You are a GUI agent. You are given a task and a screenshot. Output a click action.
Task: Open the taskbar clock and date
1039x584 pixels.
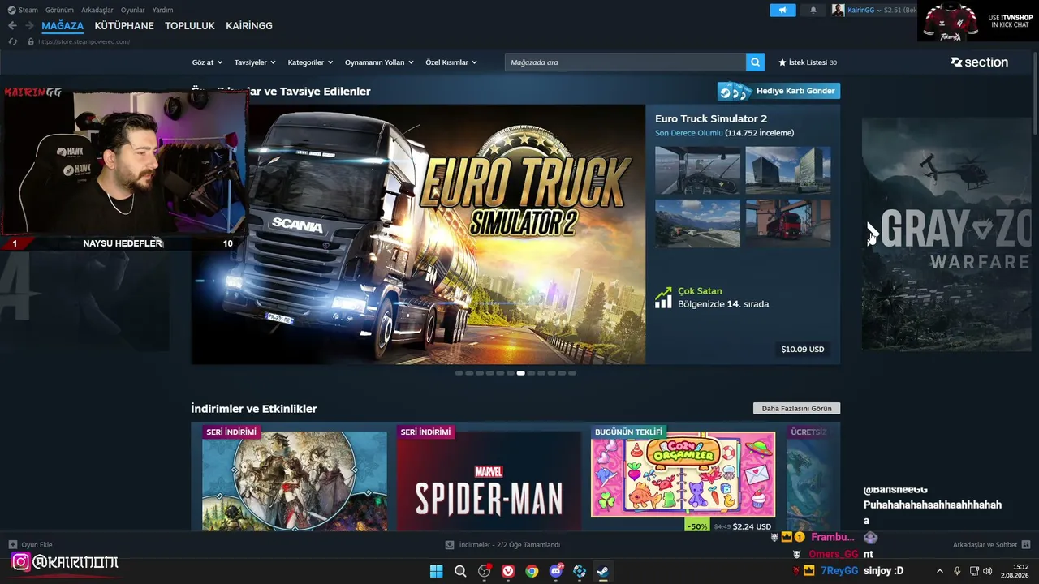pyautogui.click(x=1015, y=571)
